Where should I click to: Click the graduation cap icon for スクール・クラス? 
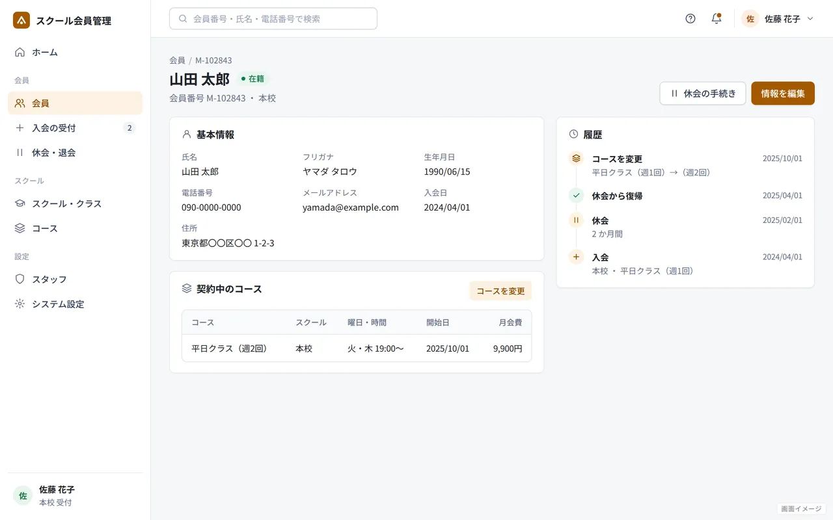pos(20,203)
